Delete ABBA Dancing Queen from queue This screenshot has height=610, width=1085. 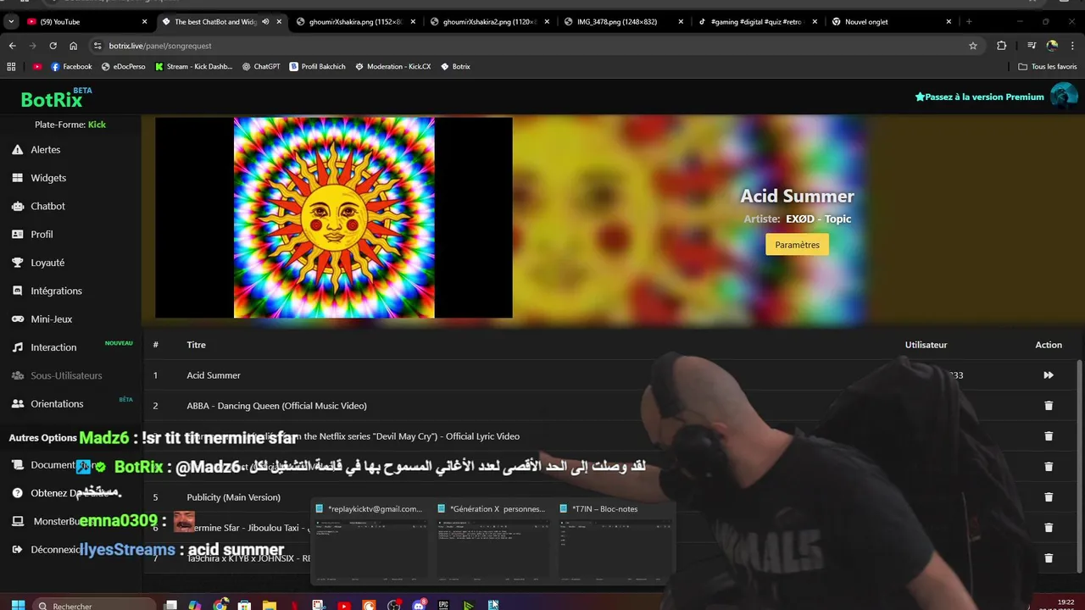tap(1049, 406)
